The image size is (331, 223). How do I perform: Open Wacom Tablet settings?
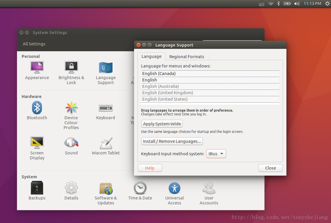[105, 146]
